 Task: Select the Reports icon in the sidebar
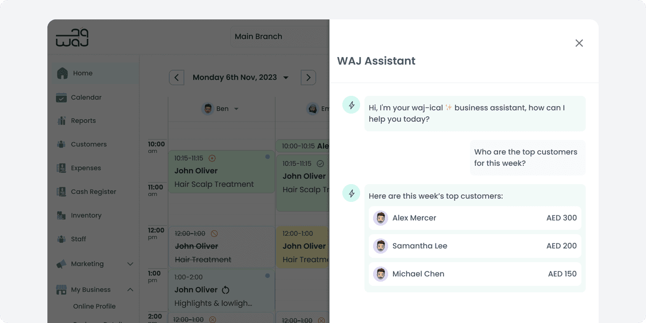tap(62, 121)
